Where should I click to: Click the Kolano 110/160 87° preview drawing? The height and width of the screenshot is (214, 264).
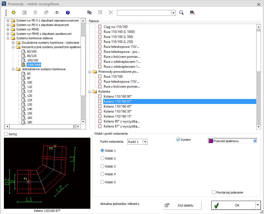[x=47, y=173]
